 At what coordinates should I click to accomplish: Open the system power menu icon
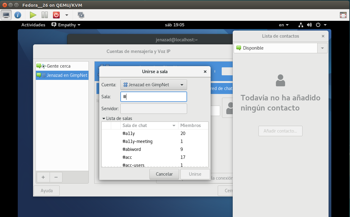point(318,25)
